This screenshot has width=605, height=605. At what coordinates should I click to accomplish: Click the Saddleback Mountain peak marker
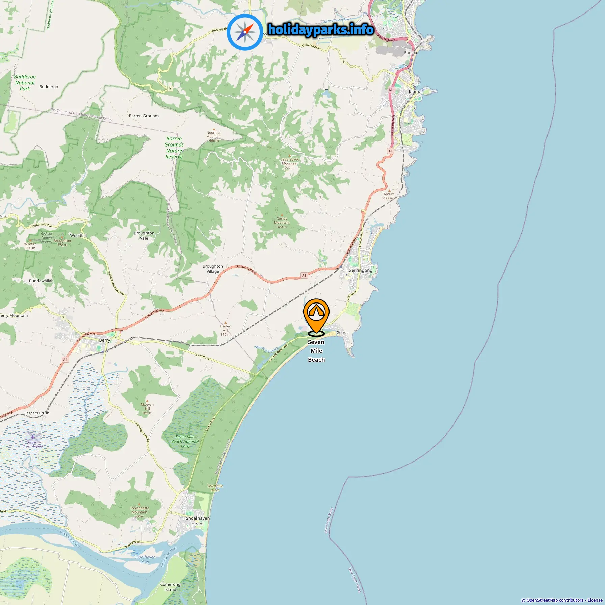289,156
